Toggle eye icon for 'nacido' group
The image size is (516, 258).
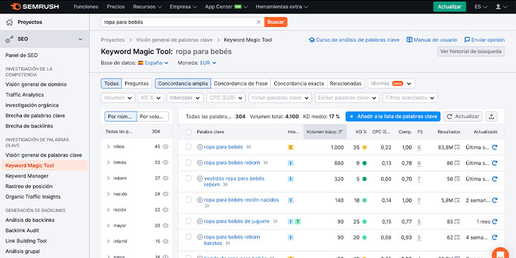tap(166, 194)
